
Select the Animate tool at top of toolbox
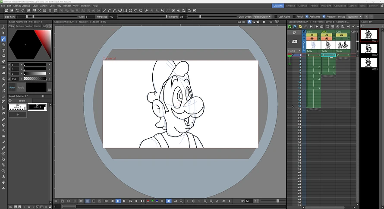click(x=3, y=27)
